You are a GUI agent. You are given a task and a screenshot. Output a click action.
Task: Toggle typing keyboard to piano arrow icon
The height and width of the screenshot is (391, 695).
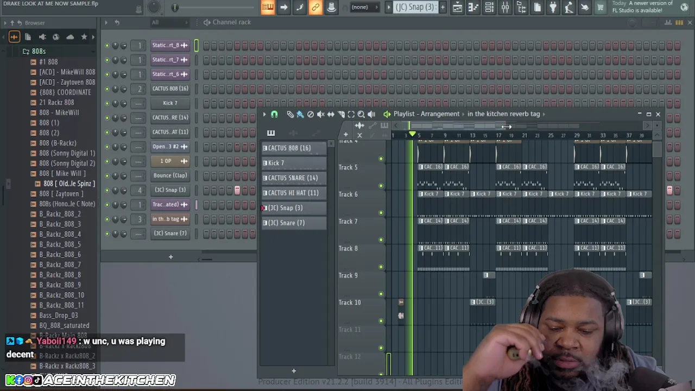pos(283,7)
